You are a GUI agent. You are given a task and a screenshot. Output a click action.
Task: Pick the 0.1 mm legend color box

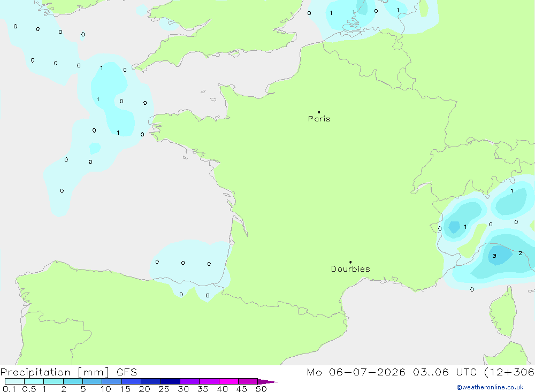click(x=14, y=381)
